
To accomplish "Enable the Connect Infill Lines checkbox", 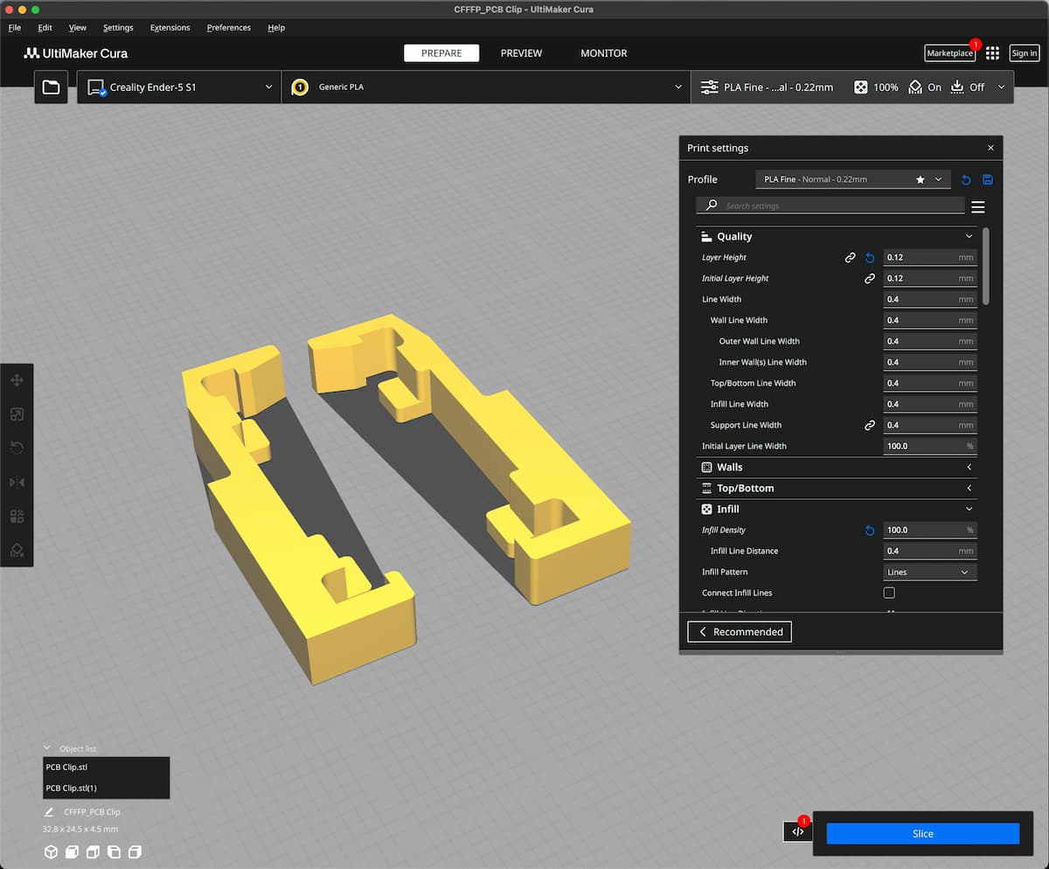I will (889, 593).
